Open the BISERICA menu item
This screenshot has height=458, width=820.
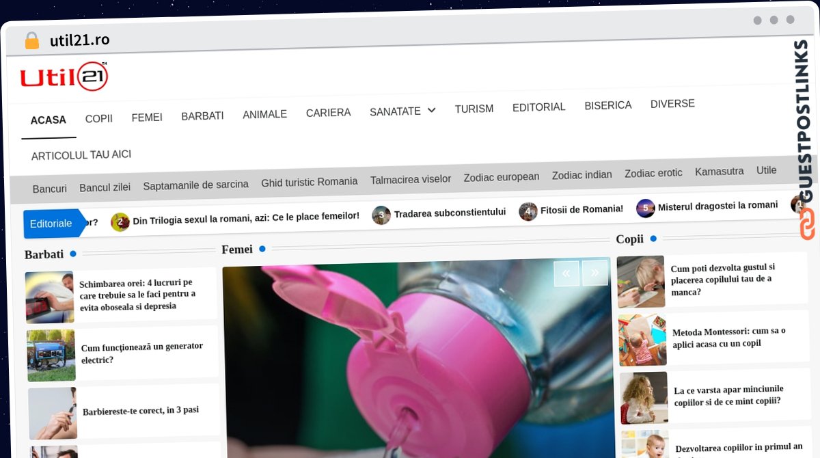[608, 105]
